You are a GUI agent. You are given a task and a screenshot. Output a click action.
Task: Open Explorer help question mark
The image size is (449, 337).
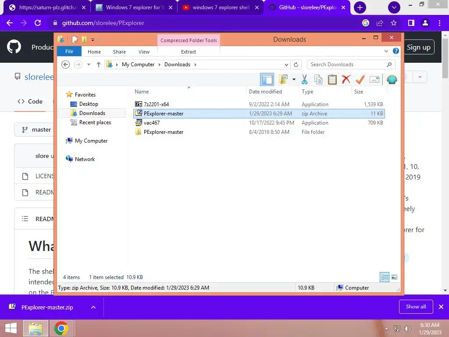click(x=396, y=51)
